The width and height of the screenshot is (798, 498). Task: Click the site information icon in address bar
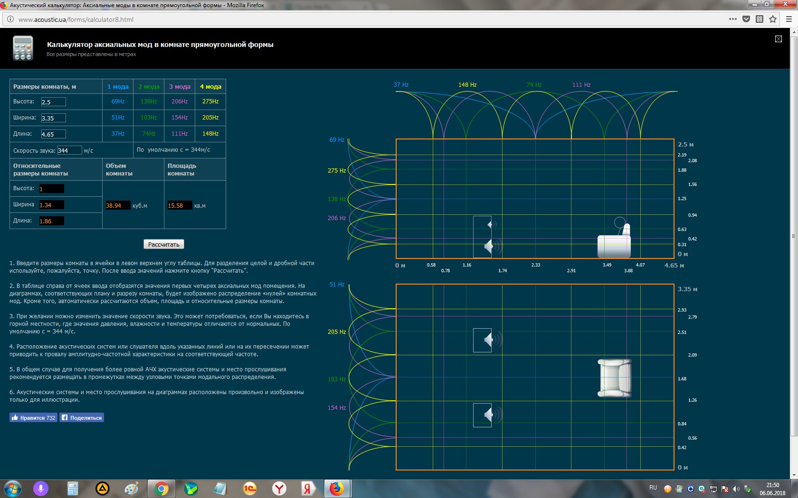10,19
